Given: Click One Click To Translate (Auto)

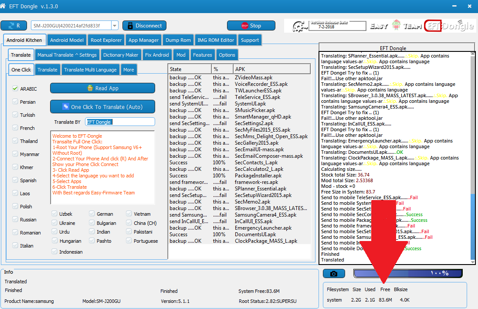Looking at the screenshot, I should click(102, 107).
